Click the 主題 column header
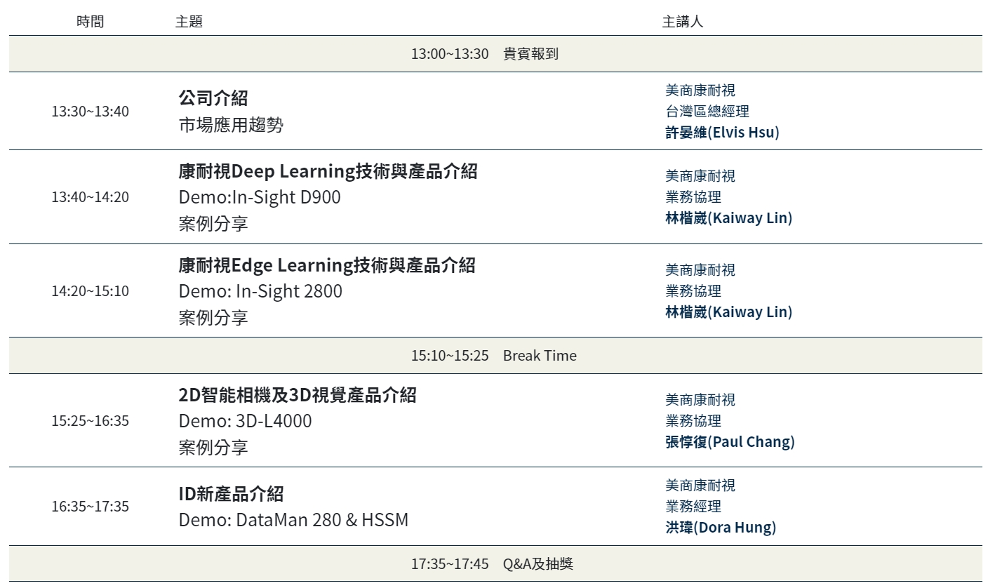The image size is (988, 588). [189, 22]
